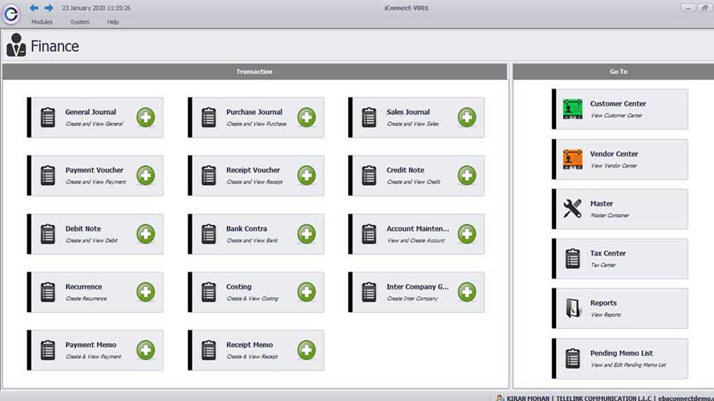Open the Tax Center tile
714x401 pixels.
coord(620,258)
